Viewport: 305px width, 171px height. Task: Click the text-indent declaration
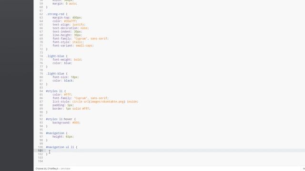(67, 32)
